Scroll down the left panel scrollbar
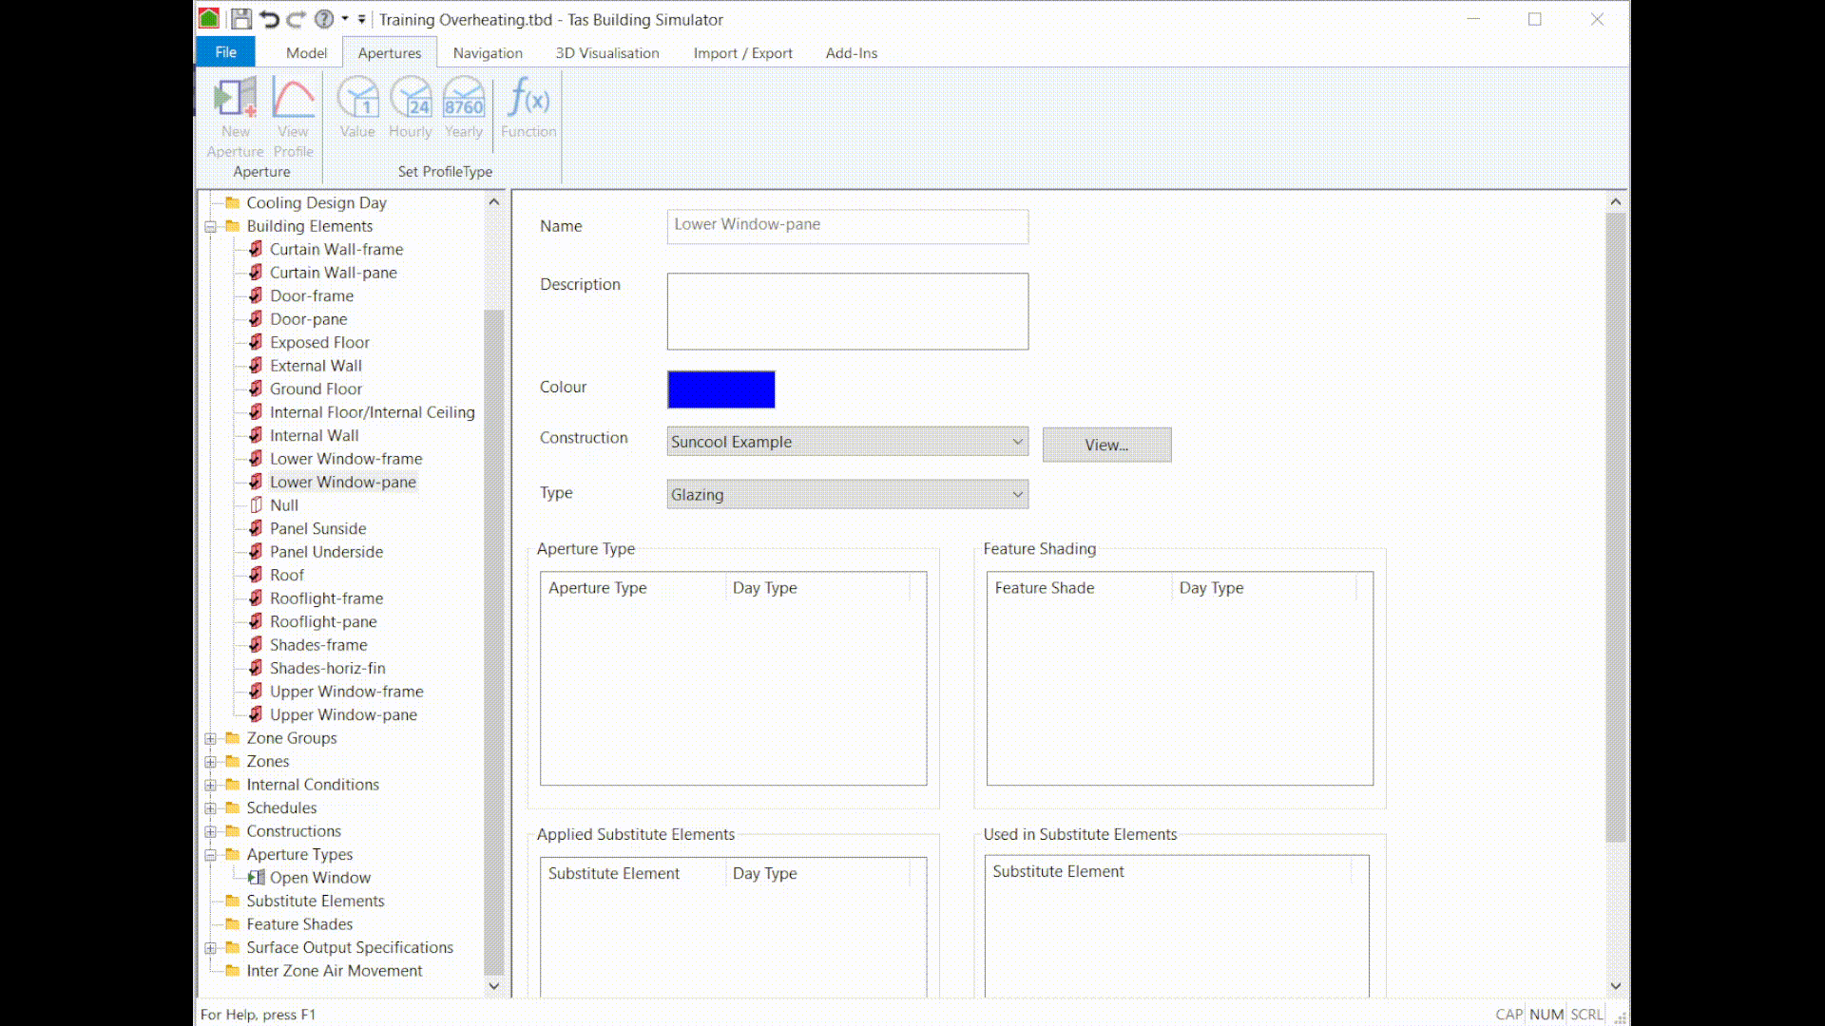The image size is (1825, 1026). [492, 986]
